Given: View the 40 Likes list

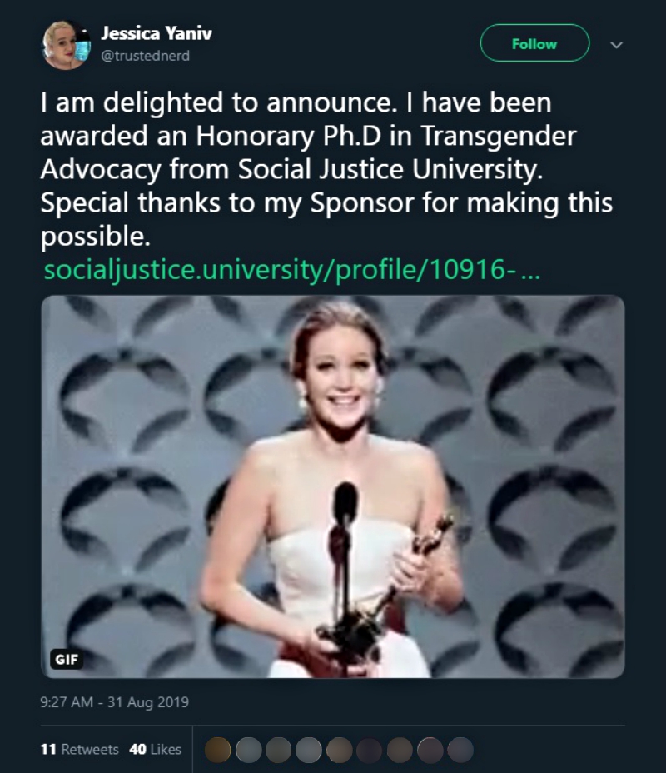Looking at the screenshot, I should 156,749.
